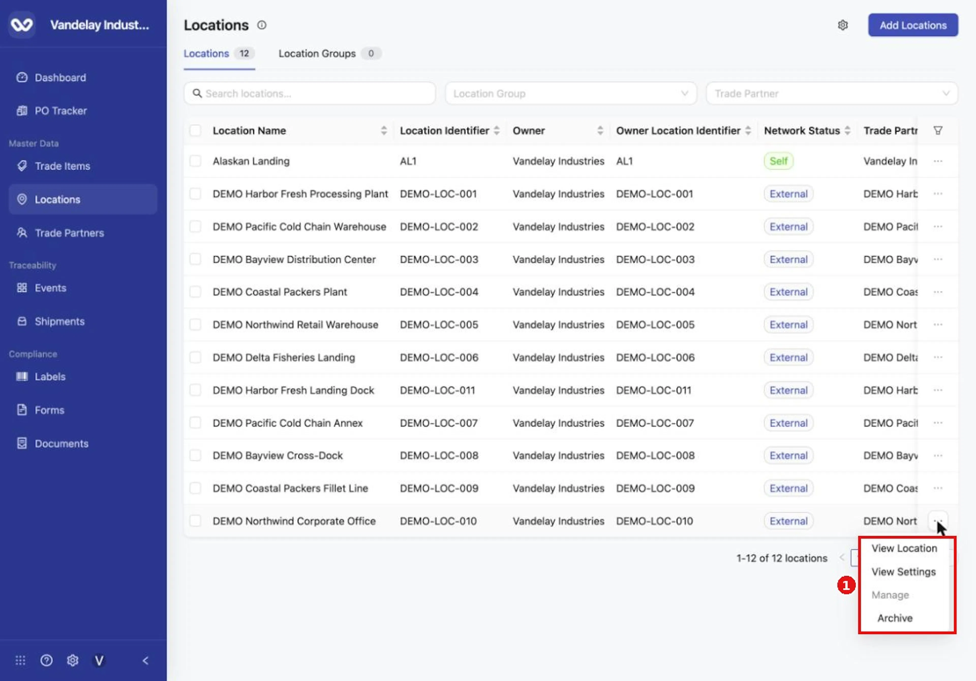
Task: Open the help question mark icon
Action: [46, 660]
